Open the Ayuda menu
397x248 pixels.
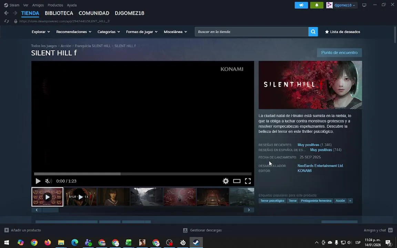coord(72,5)
